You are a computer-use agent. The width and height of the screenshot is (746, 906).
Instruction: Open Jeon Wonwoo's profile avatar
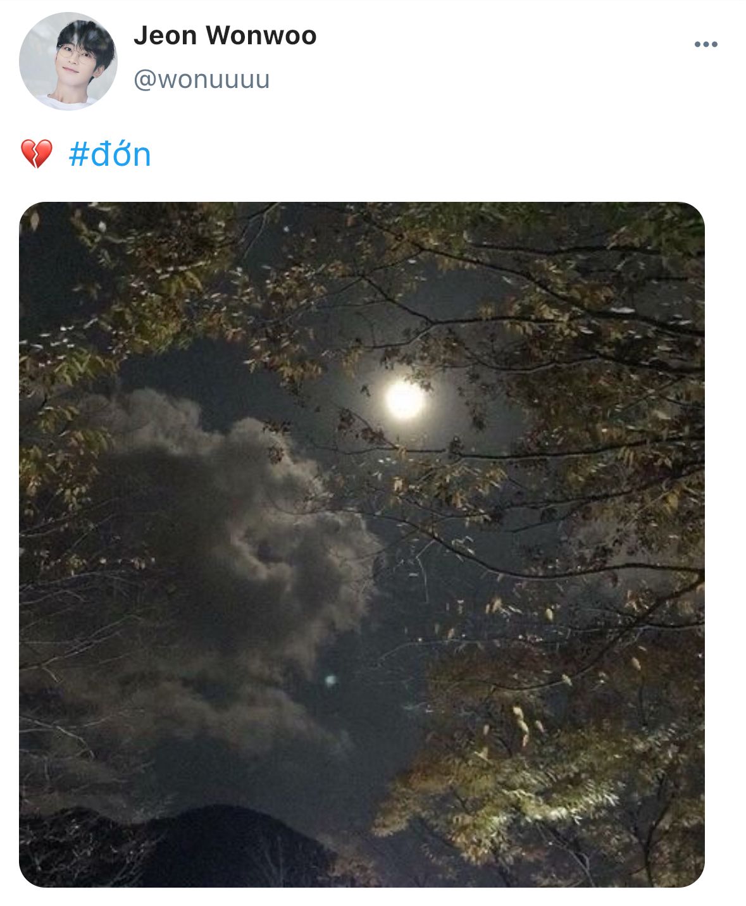68,61
